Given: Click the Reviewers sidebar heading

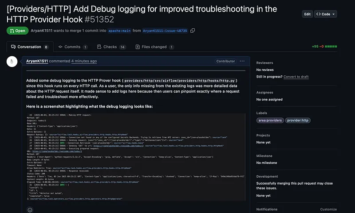Looking at the screenshot, I should (x=264, y=63).
